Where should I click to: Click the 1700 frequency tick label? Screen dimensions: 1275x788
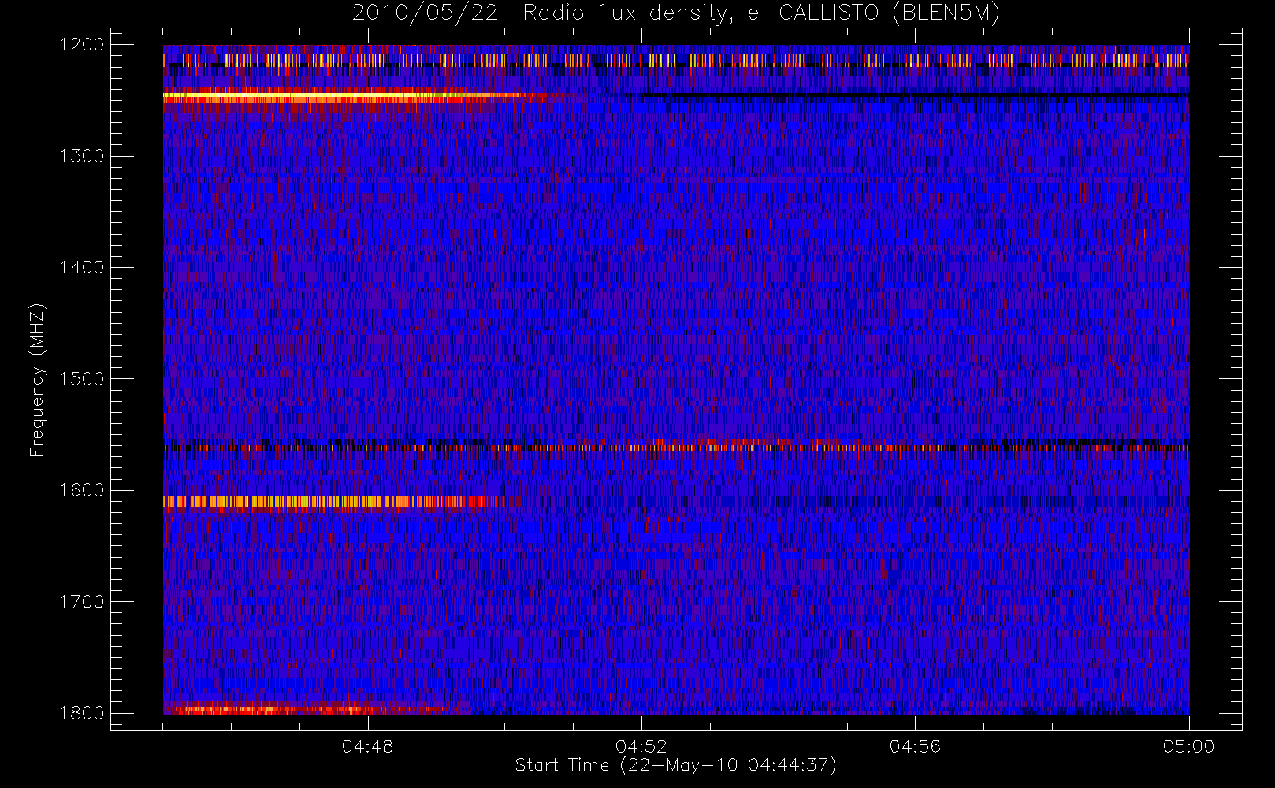(82, 601)
